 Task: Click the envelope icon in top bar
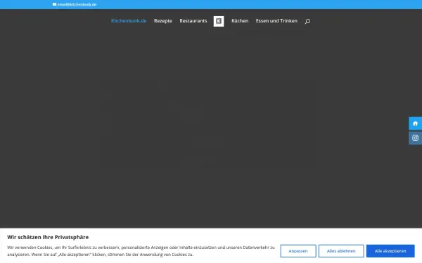[x=54, y=4]
